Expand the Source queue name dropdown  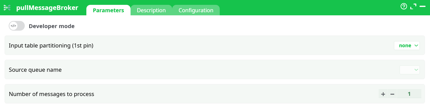pyautogui.click(x=410, y=70)
